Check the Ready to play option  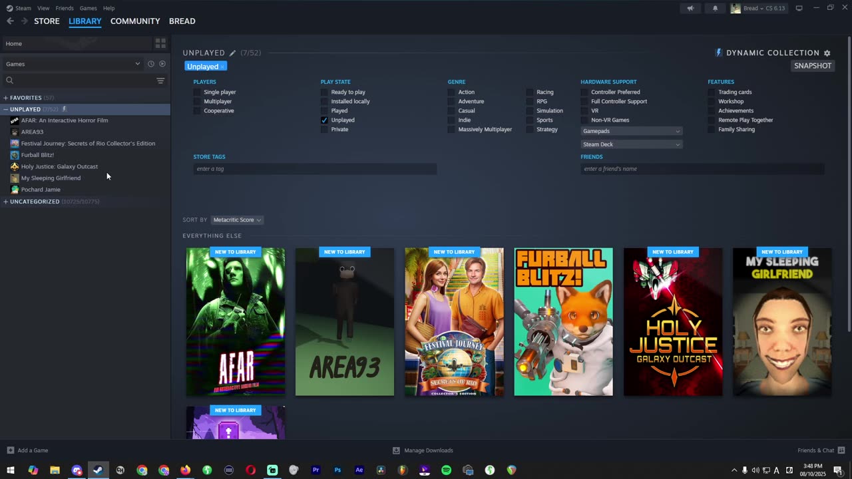pyautogui.click(x=324, y=92)
